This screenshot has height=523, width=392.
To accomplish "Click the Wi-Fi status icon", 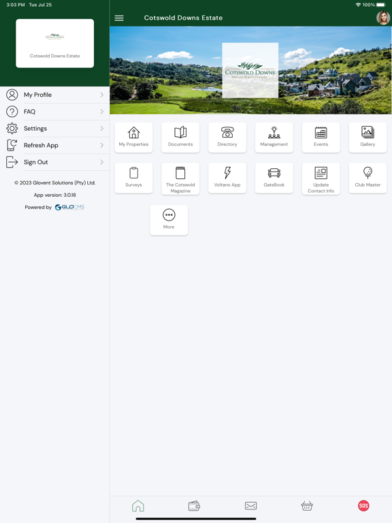I will pyautogui.click(x=359, y=5).
